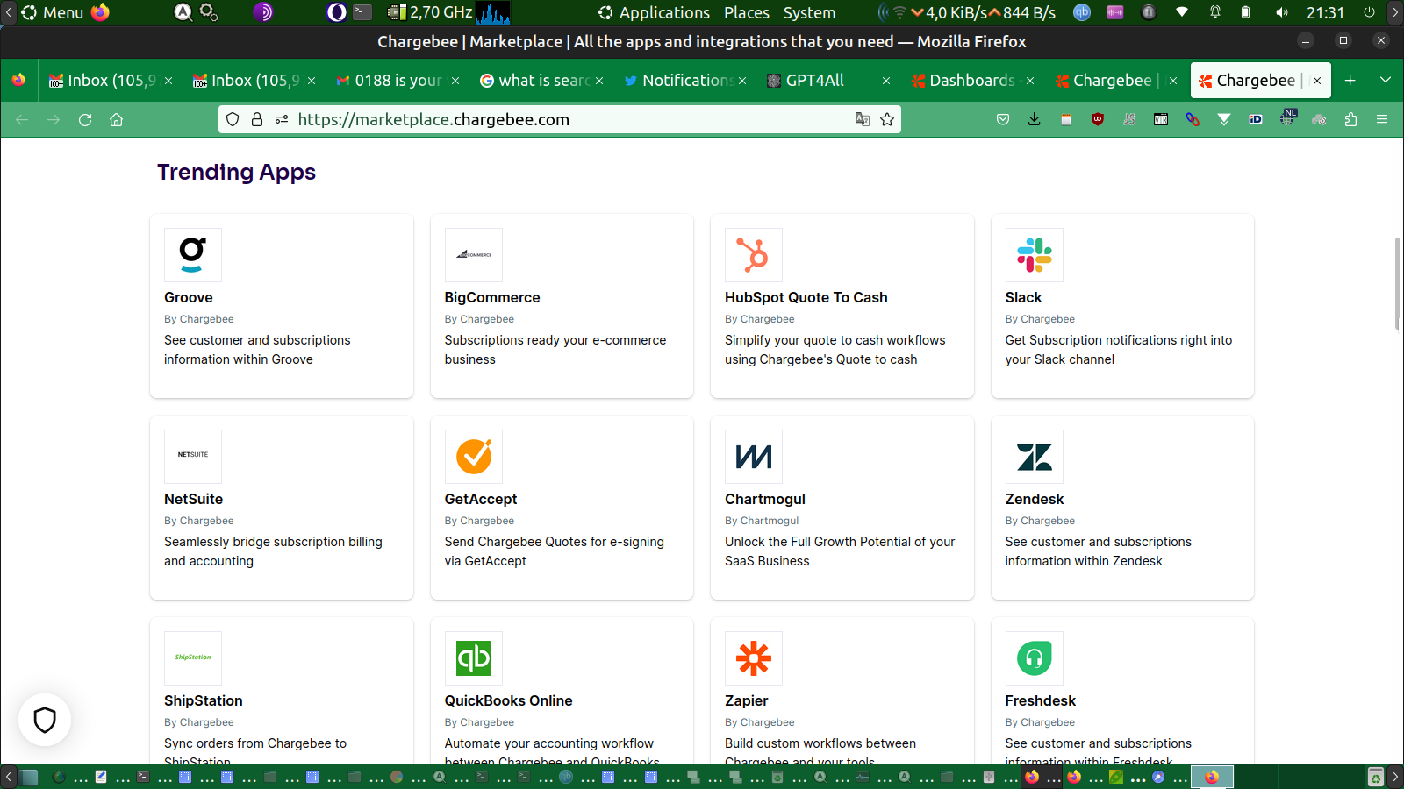The image size is (1404, 789).
Task: Show site connection lock information
Action: tap(257, 120)
